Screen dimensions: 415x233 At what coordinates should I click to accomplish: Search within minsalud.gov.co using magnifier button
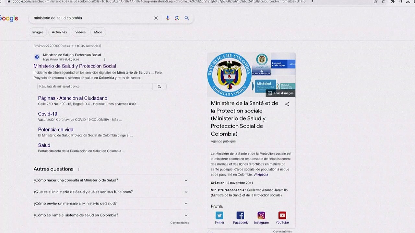(x=159, y=87)
